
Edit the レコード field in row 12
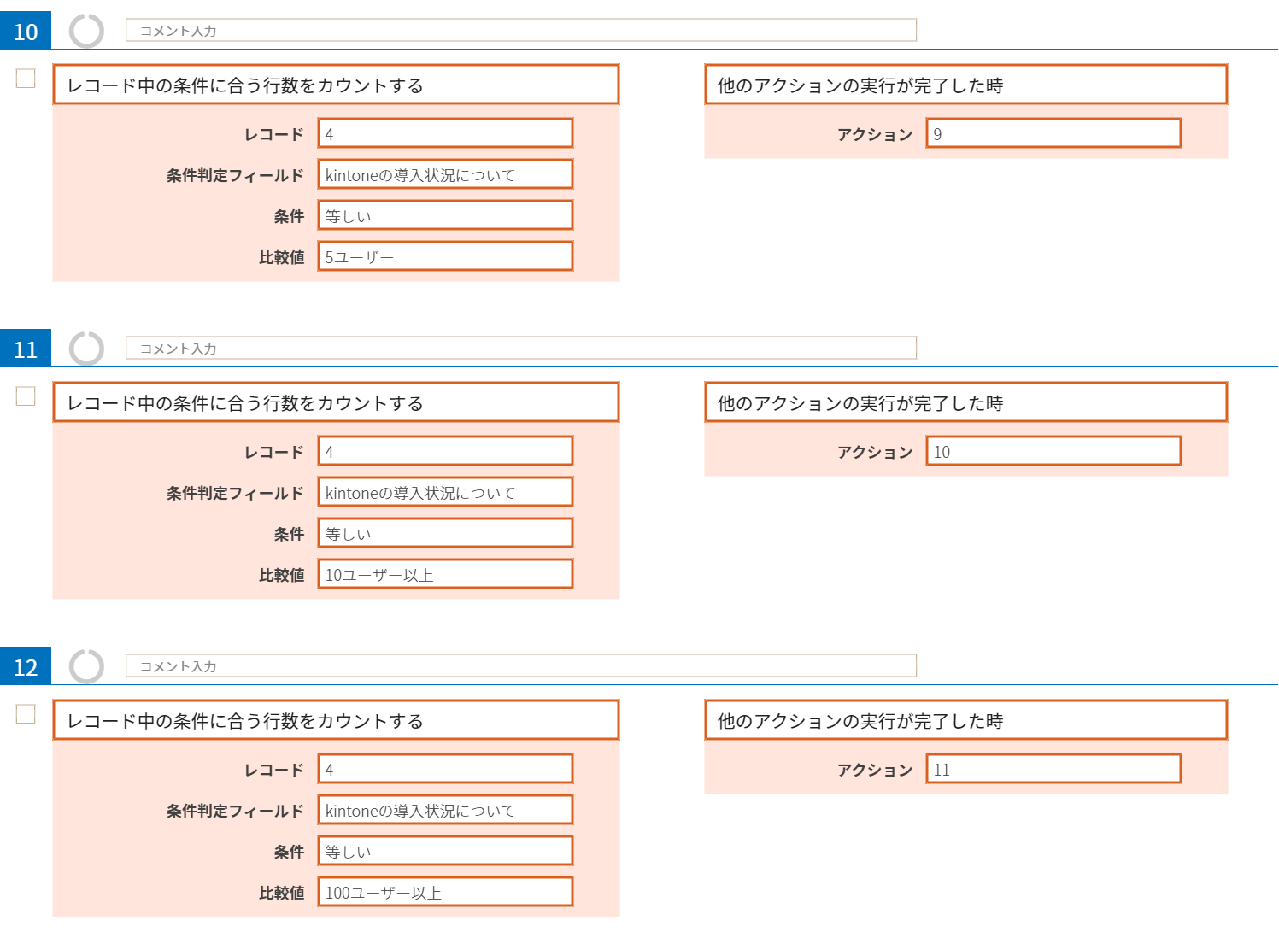tap(445, 769)
